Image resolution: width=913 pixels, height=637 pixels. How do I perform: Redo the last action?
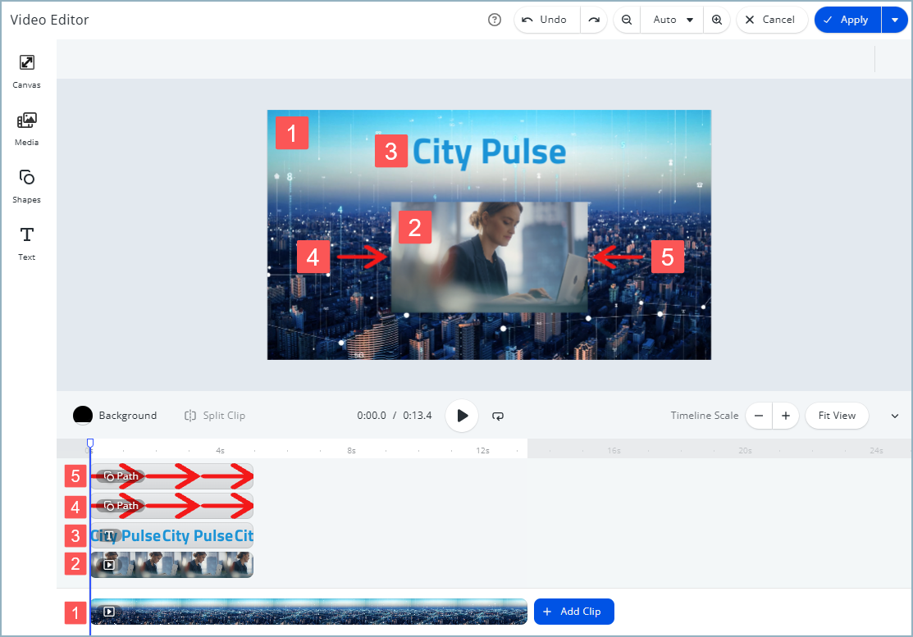[594, 20]
